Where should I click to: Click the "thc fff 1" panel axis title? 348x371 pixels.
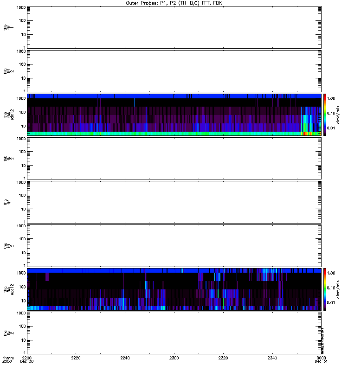[x=8, y=202]
